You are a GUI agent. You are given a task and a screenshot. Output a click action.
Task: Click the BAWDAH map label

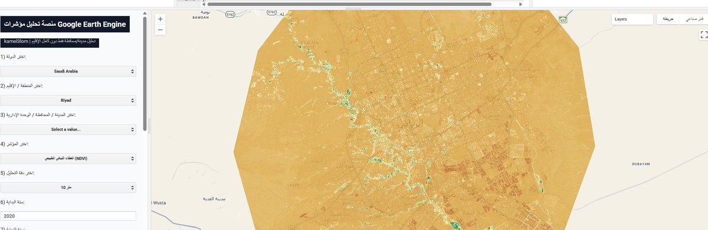201,18
